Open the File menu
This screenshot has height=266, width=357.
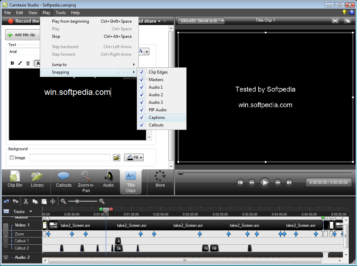tap(8, 13)
